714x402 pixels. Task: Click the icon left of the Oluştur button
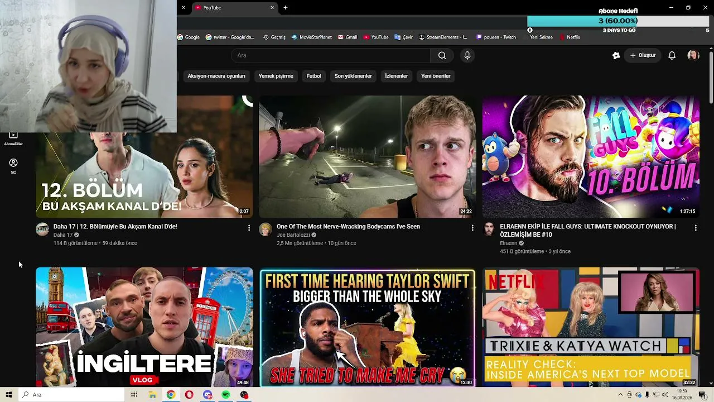click(616, 55)
